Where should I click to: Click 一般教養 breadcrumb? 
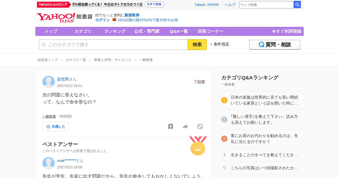[x=146, y=60]
